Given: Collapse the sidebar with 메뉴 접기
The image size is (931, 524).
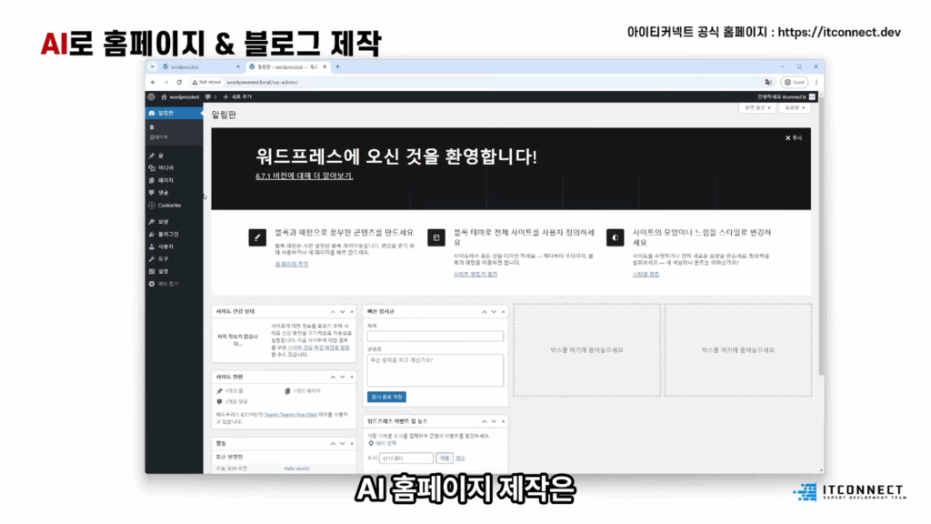Looking at the screenshot, I should tap(174, 284).
